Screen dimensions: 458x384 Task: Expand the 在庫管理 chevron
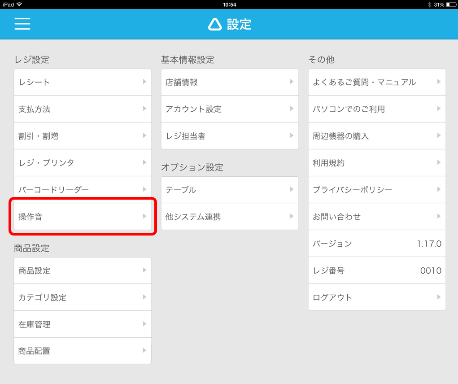coord(144,324)
